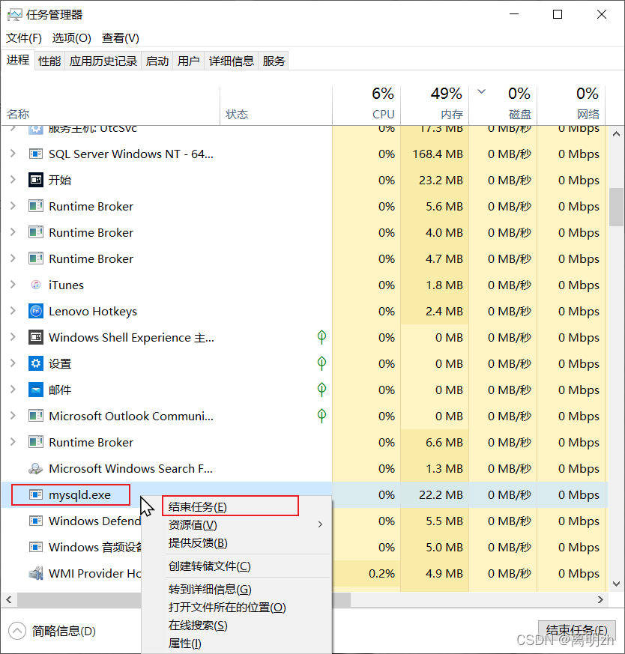
Task: Expand the Windows Shell Experience process group
Action: point(13,337)
